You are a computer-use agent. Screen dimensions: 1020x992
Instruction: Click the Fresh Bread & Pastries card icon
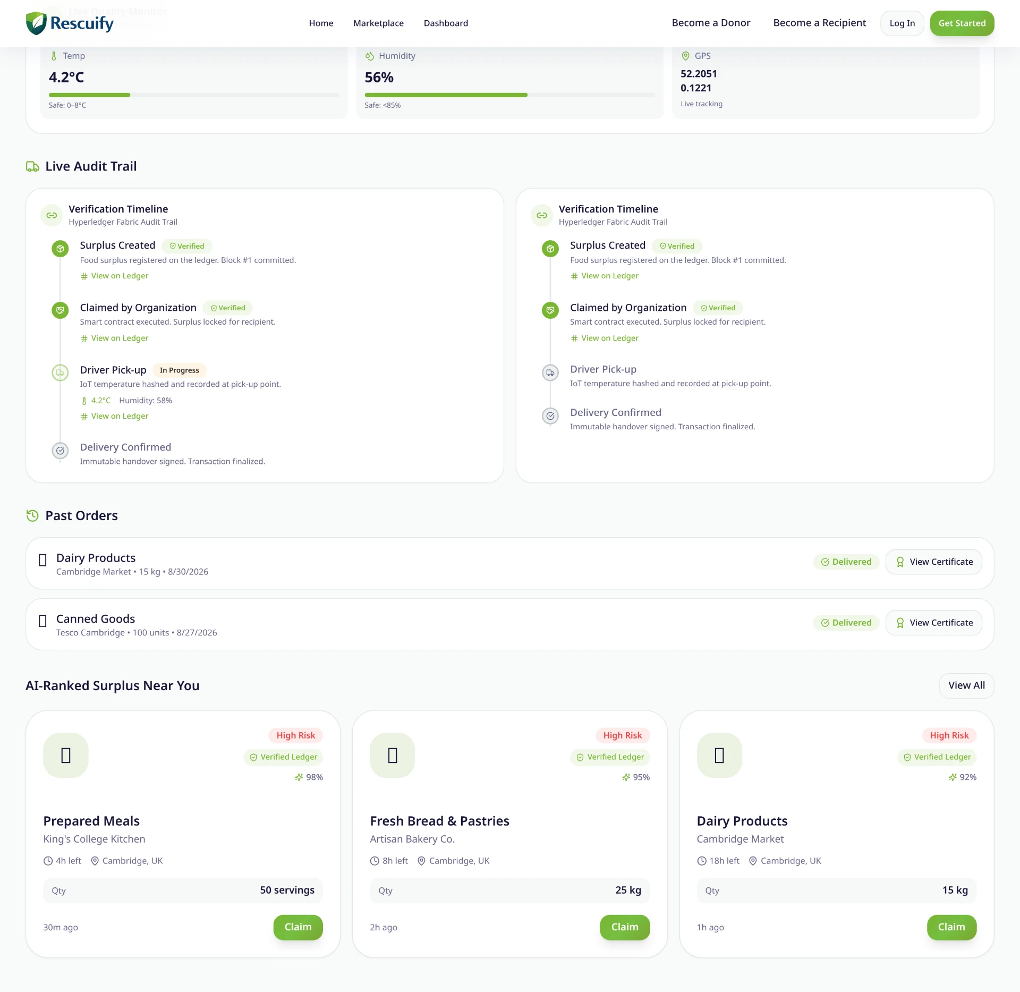coord(393,755)
